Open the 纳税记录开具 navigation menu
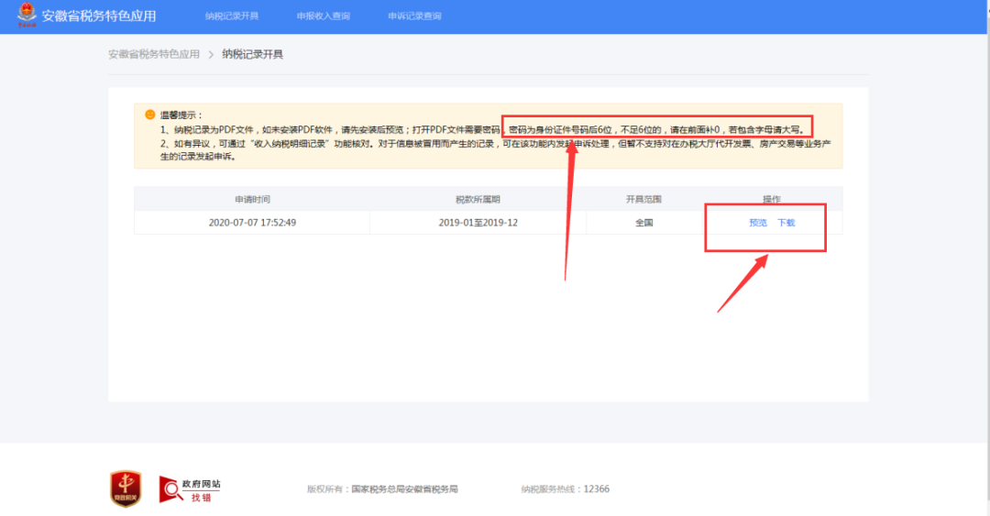The image size is (990, 516). click(232, 16)
